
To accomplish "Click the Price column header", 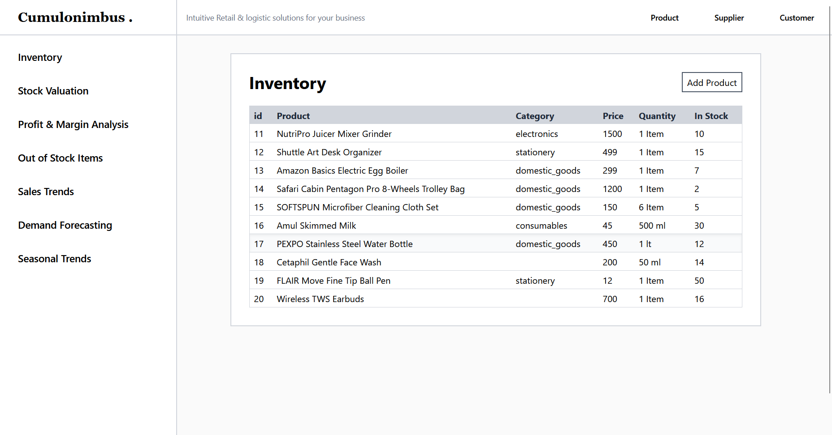I will 613,116.
